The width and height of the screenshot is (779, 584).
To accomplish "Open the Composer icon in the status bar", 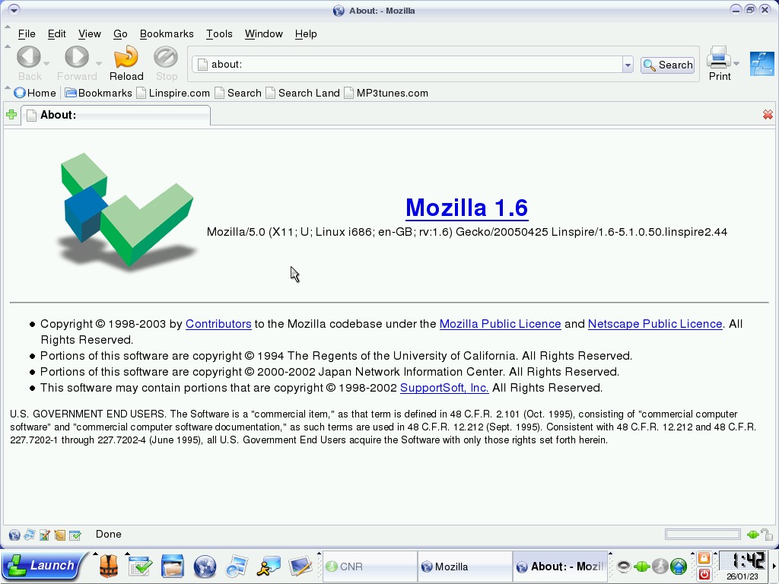I will click(45, 535).
